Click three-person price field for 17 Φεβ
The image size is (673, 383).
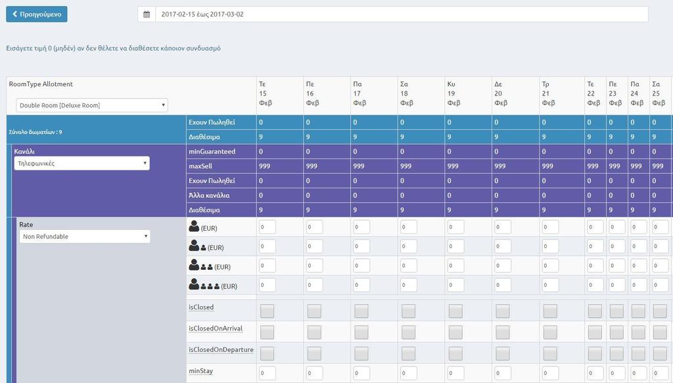point(361,266)
